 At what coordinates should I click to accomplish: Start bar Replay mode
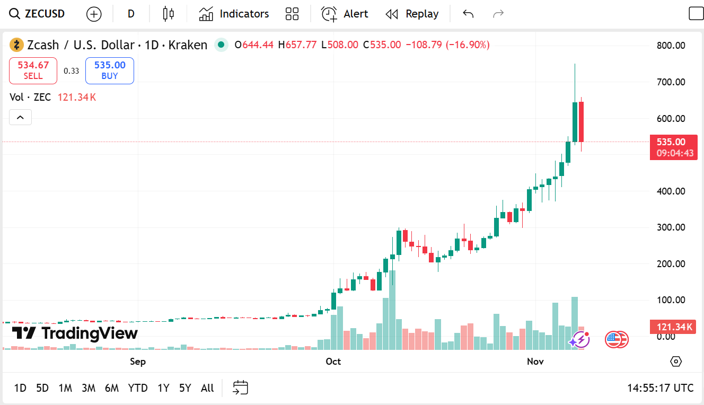tap(412, 14)
